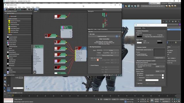
Task: Click the Global Lighting Tint white swatch
Action: point(139,43)
